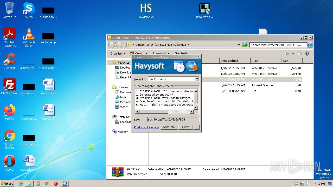The width and height of the screenshot is (333, 187).
Task: Open Explorer help question mark icon
Action: tap(307, 54)
